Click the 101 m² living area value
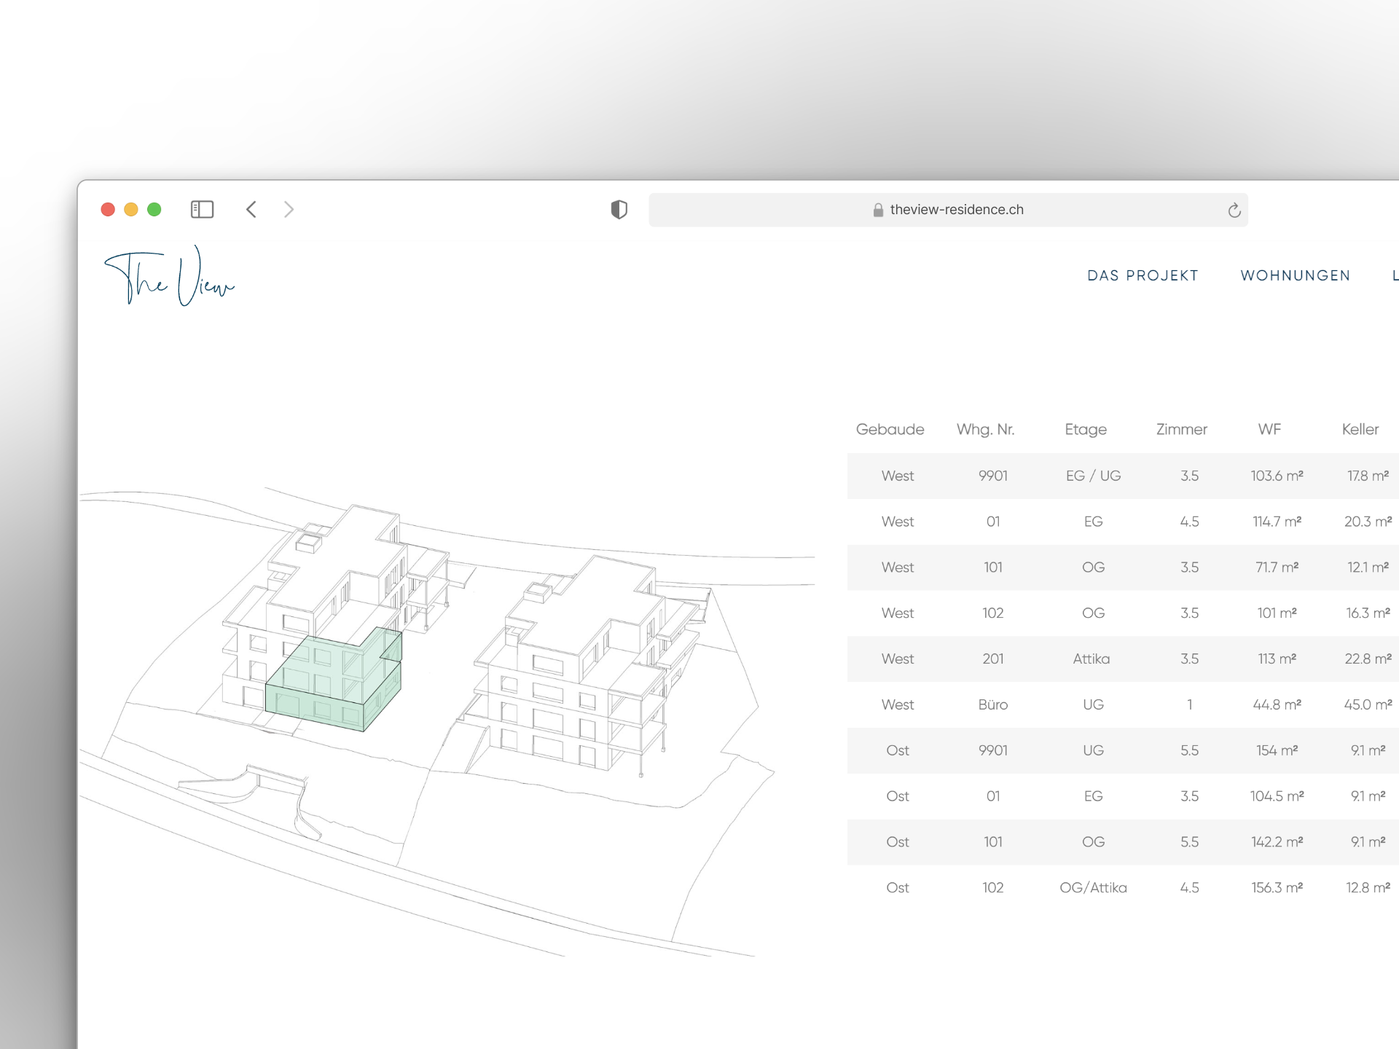Viewport: 1399px width, 1049px height. point(1277,613)
